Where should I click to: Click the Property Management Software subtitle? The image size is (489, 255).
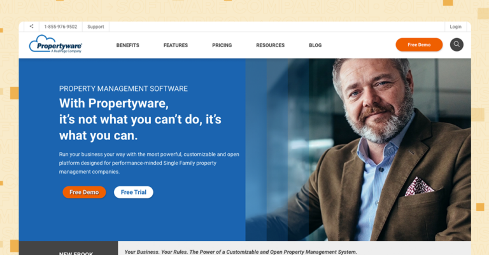click(x=124, y=89)
